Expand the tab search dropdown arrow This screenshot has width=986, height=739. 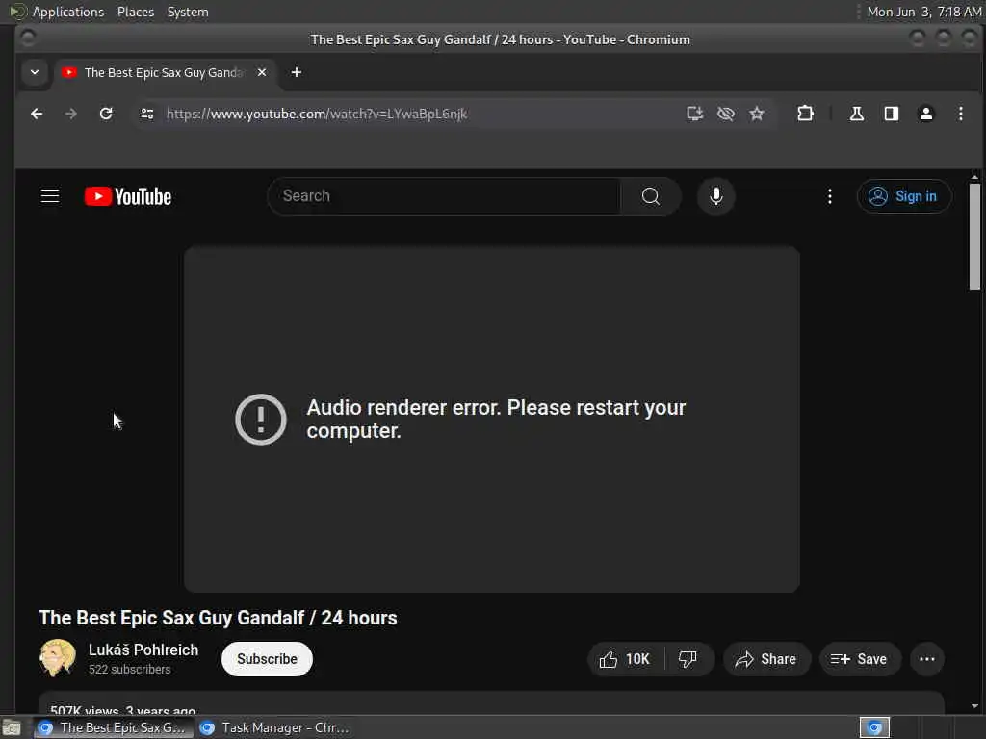(x=35, y=72)
